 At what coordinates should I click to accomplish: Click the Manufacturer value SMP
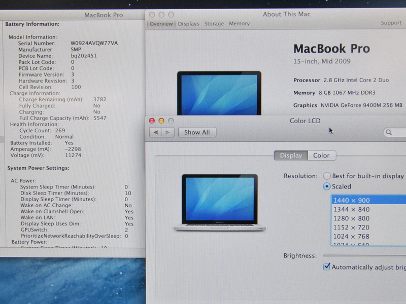tap(76, 49)
